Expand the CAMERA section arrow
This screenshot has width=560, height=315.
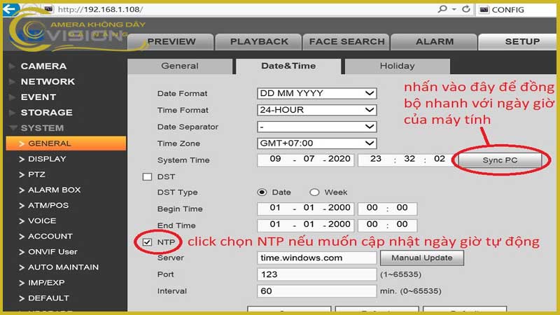point(12,66)
